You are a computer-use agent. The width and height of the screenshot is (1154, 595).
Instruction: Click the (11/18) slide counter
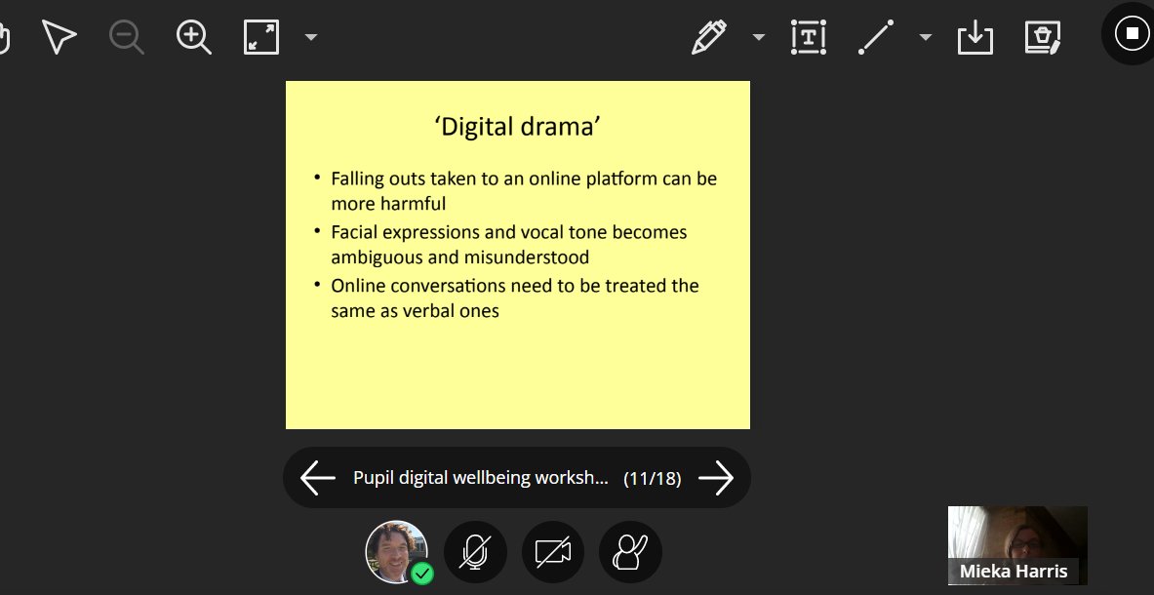click(x=652, y=479)
